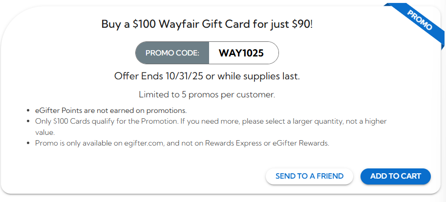Click "Only $100 Cards qualify" bullet text

[79, 121]
